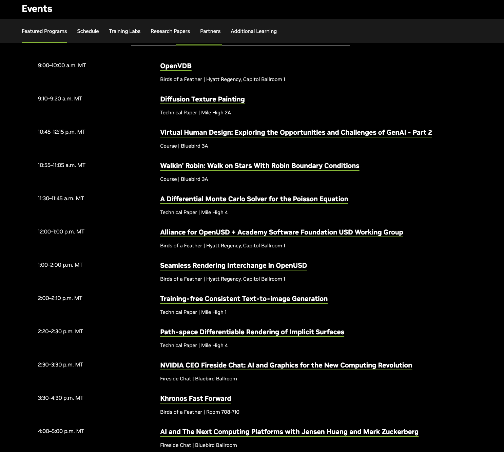Click the 4:00–5:00 p.m. MT time slot
504x452 pixels.
tap(61, 431)
